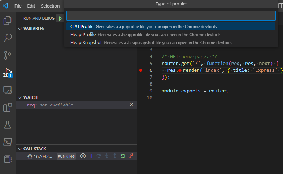Screen dimensions: 283x174
Task: Click the module.exports code on line 9
Action: 181,91
